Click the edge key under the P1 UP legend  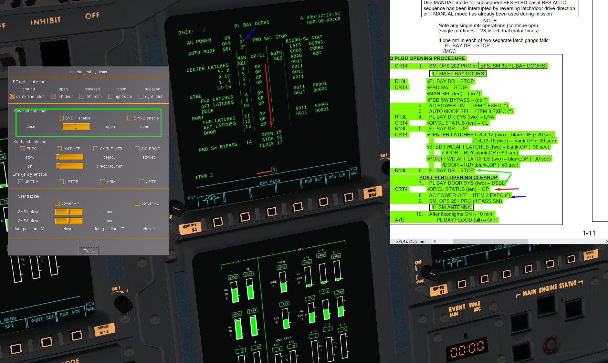coord(218,222)
